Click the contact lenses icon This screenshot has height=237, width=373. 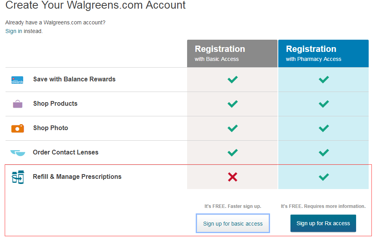tap(17, 152)
